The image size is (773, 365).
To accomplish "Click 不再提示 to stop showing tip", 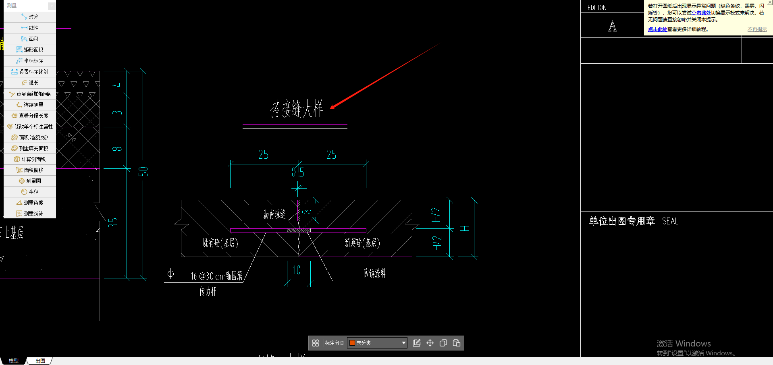I will 757,29.
